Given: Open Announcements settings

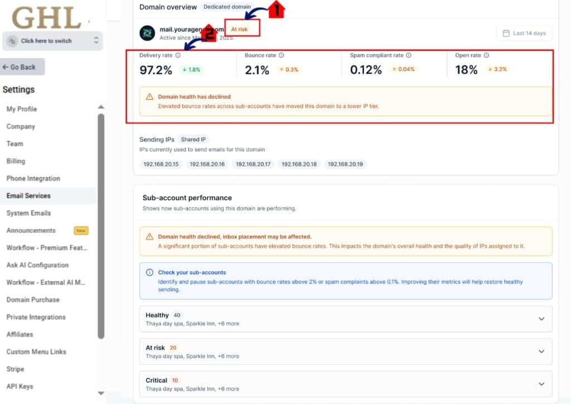Looking at the screenshot, I should (x=31, y=231).
